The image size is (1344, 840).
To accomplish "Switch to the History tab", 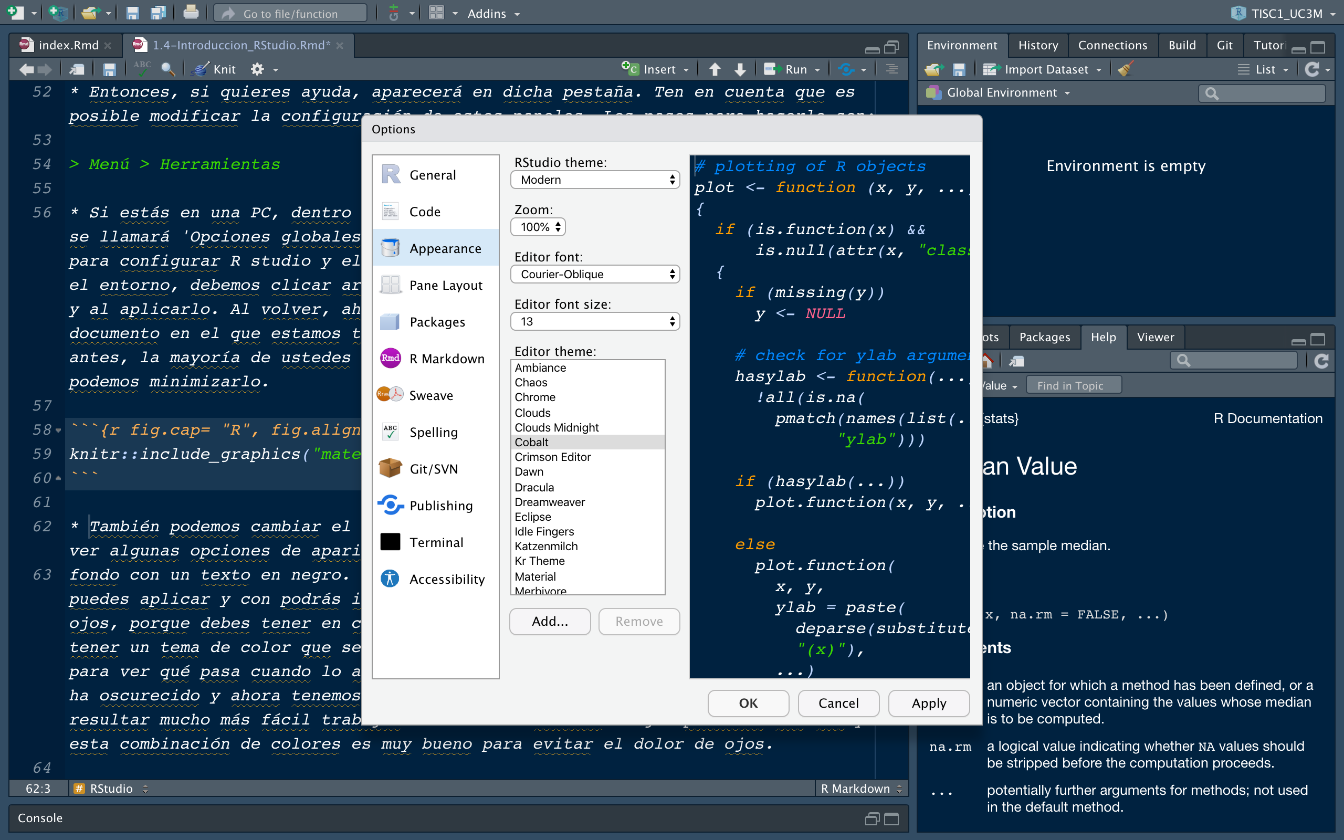I will coord(1038,45).
